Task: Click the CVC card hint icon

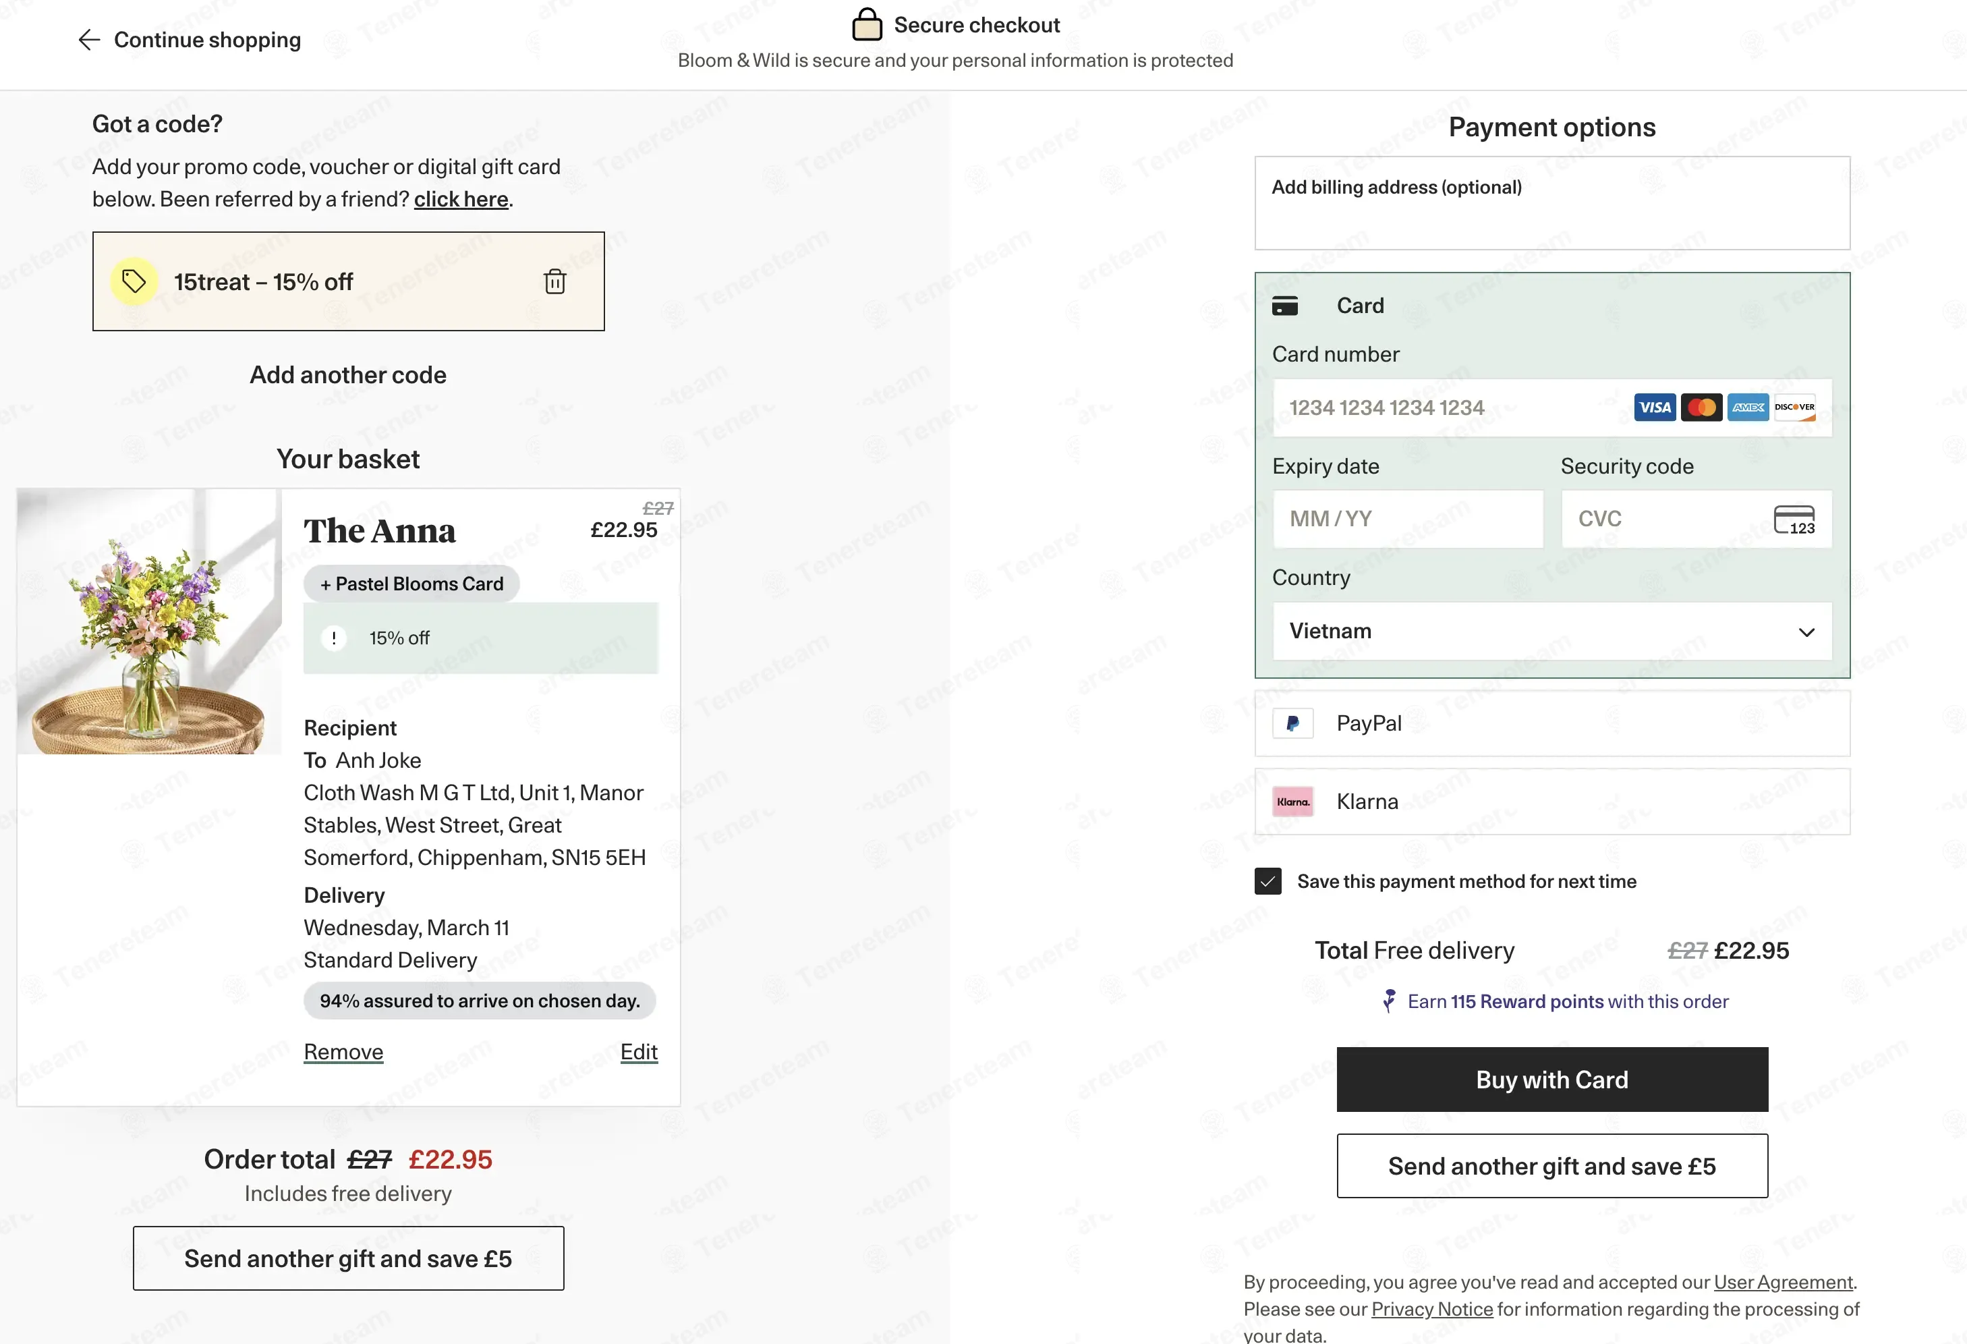Action: pyautogui.click(x=1794, y=520)
